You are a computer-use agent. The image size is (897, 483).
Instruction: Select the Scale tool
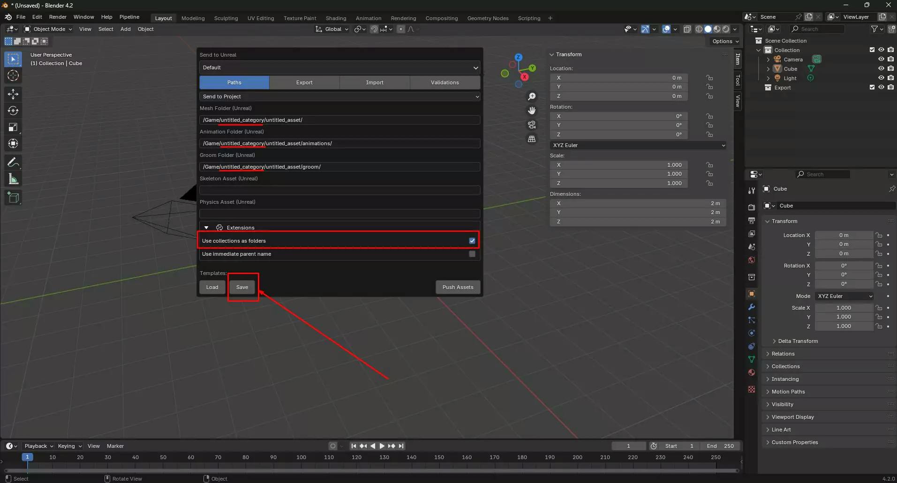13,127
